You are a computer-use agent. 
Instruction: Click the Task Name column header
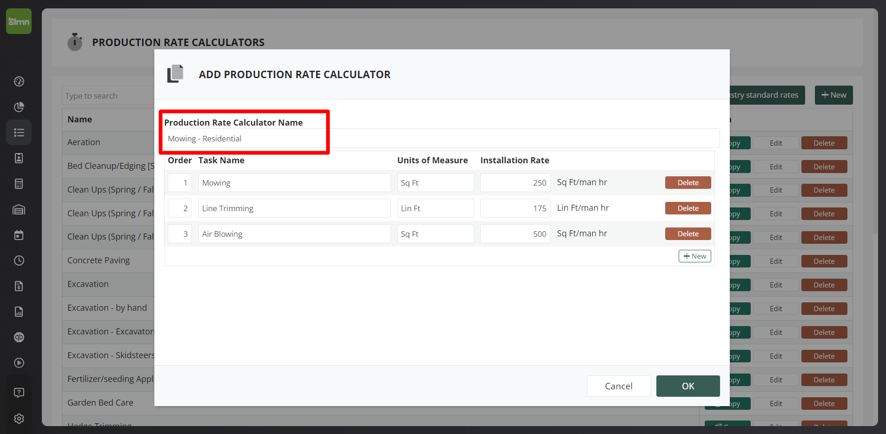coord(221,160)
